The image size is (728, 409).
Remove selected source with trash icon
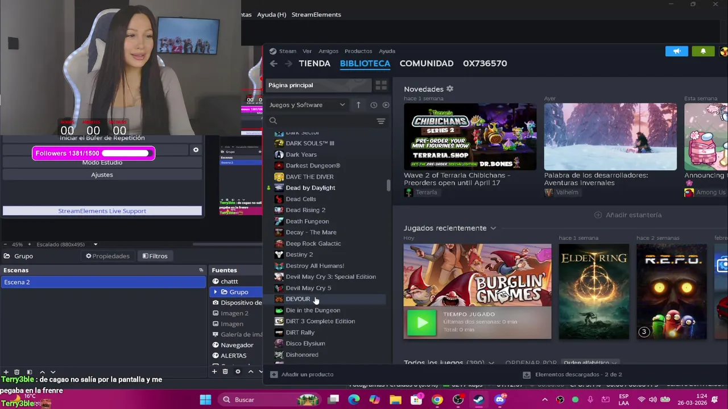(x=225, y=372)
